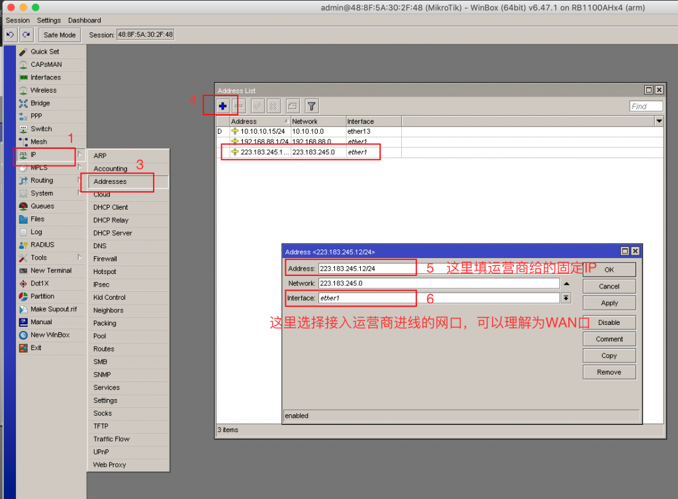Open the Dashboard menu

coord(84,21)
